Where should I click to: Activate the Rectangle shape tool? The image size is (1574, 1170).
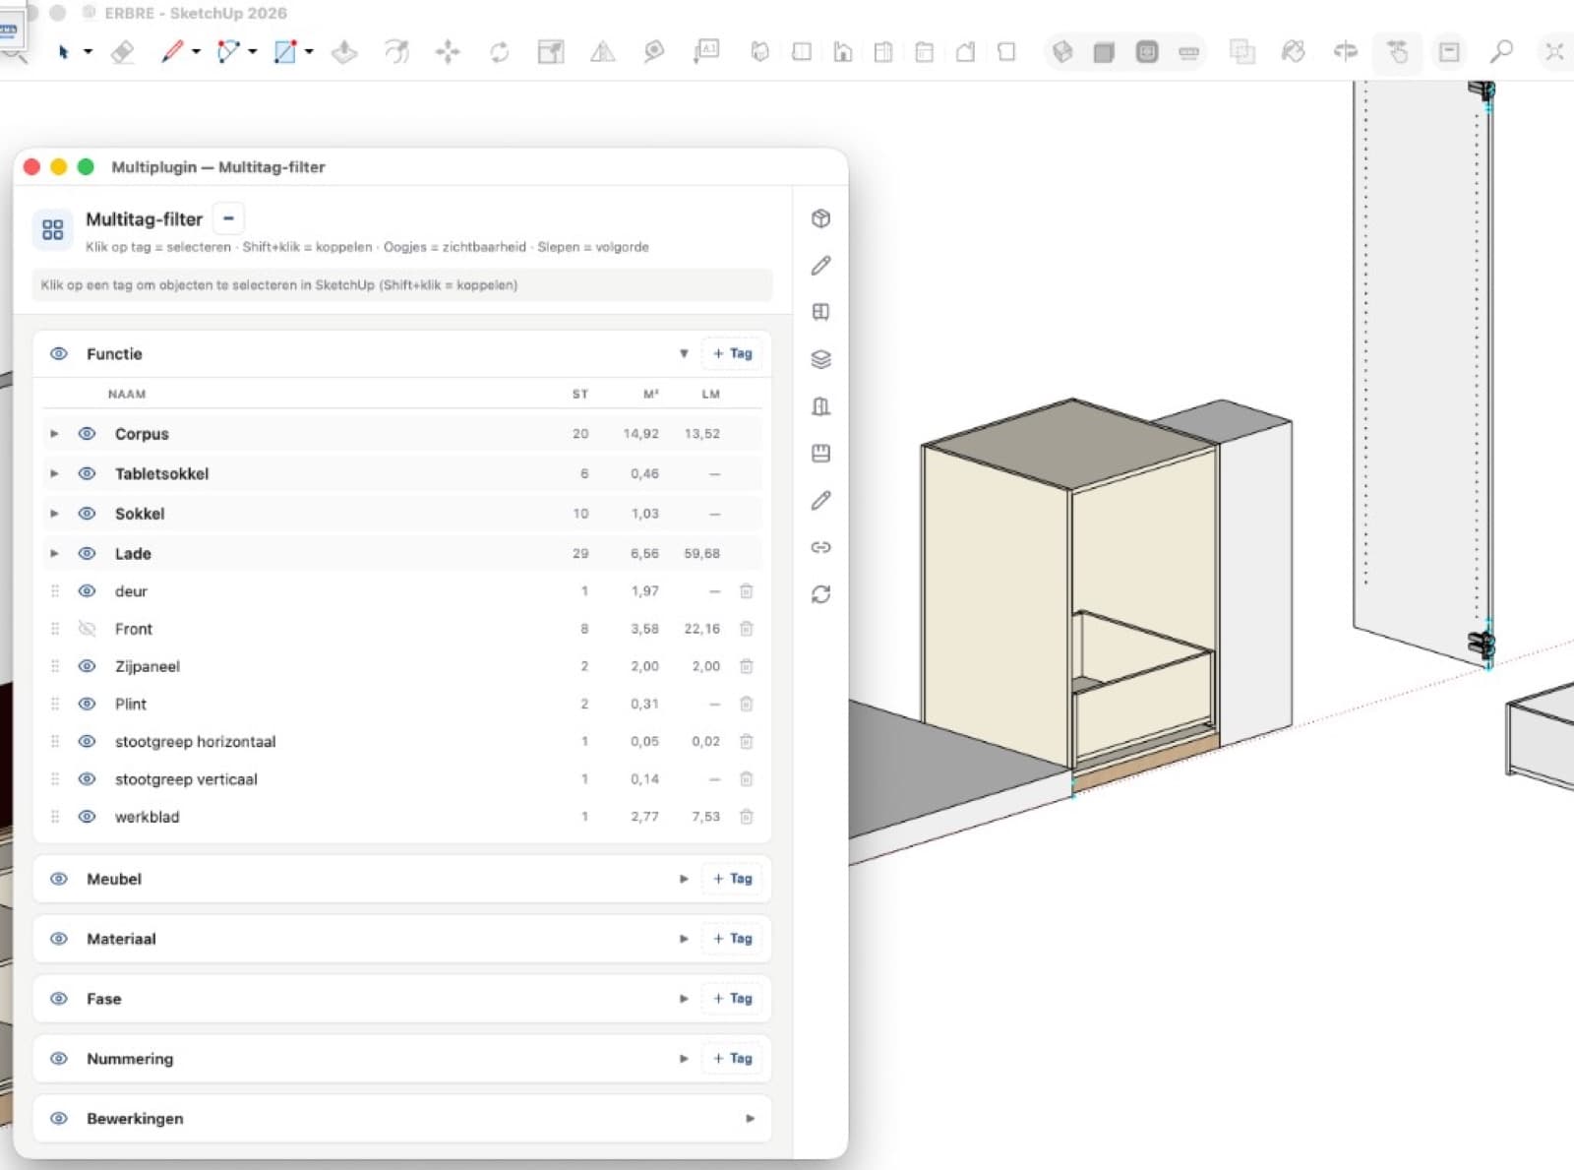click(x=285, y=51)
